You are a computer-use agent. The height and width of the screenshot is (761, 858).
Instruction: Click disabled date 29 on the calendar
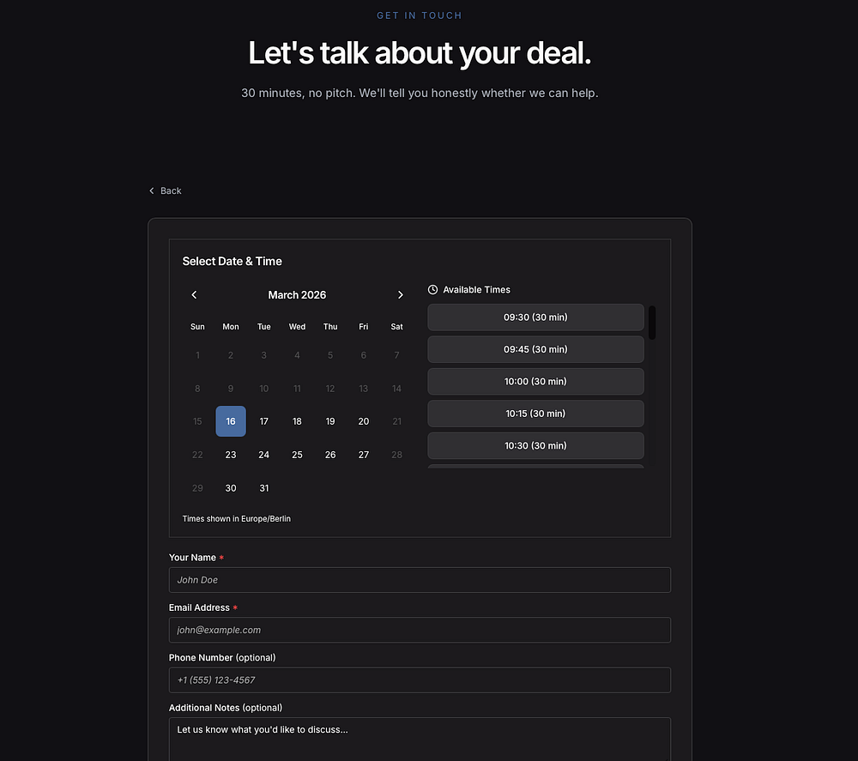point(197,488)
